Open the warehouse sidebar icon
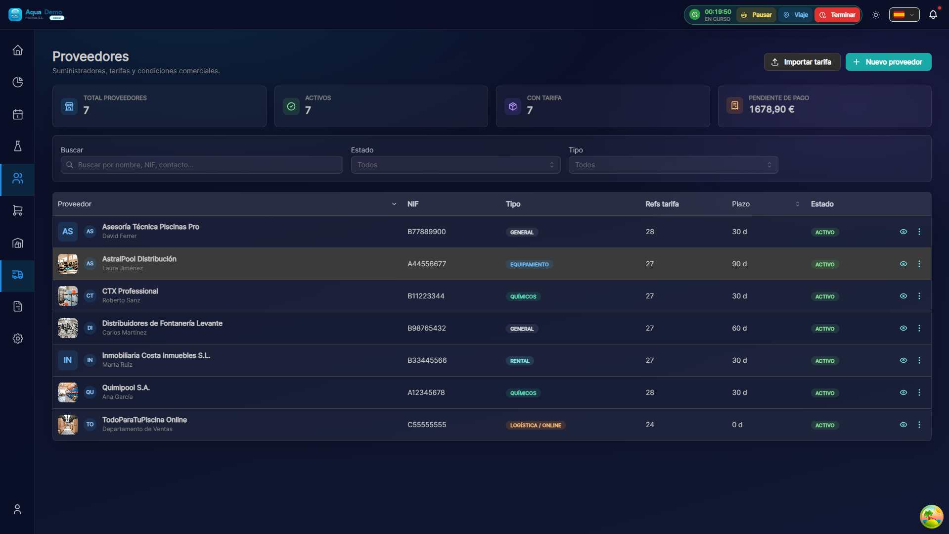 click(x=18, y=243)
